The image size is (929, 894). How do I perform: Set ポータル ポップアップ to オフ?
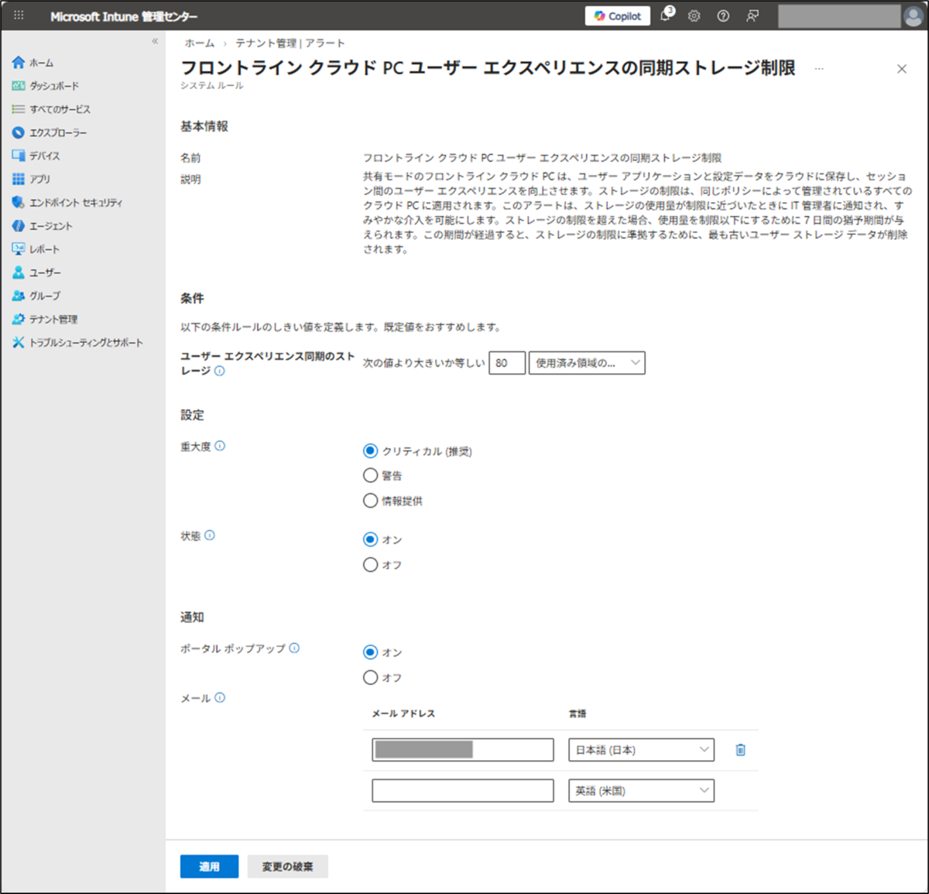(371, 677)
